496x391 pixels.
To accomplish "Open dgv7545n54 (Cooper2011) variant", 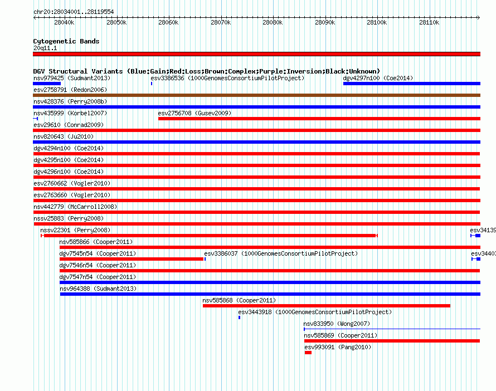I will (x=98, y=253).
